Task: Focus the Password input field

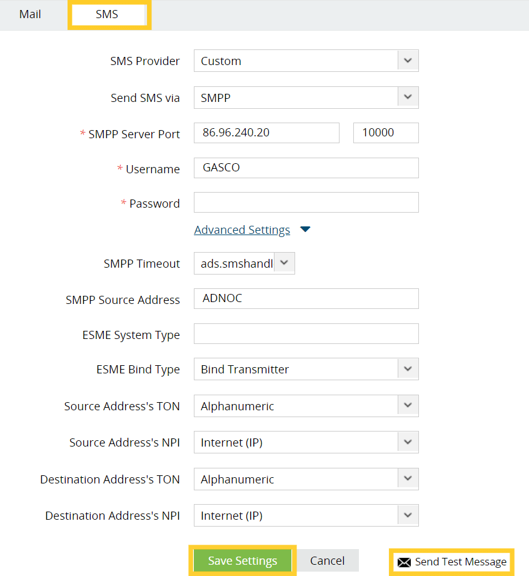Action: [306, 203]
